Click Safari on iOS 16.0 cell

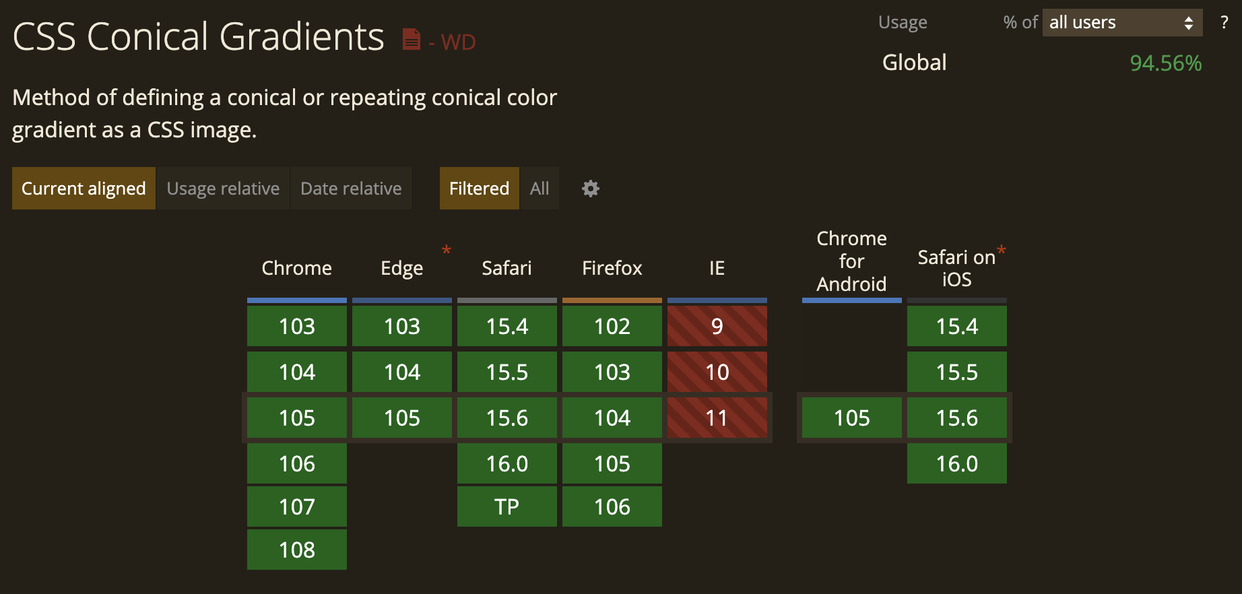tap(957, 463)
